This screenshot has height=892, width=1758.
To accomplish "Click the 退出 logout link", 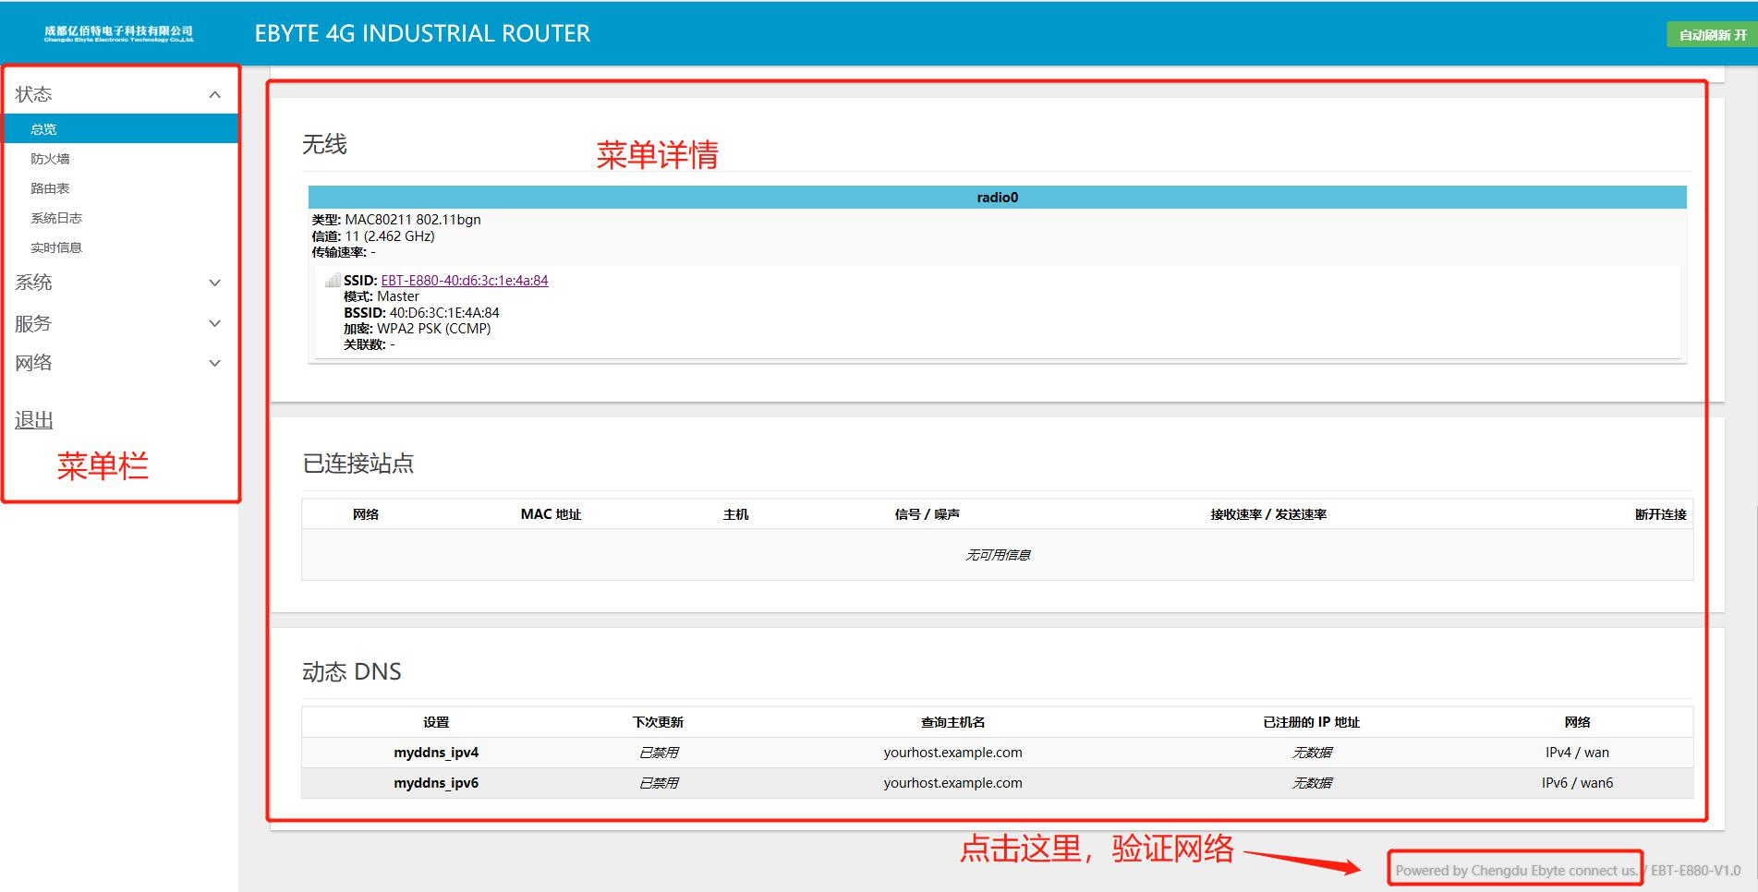I will tap(34, 420).
